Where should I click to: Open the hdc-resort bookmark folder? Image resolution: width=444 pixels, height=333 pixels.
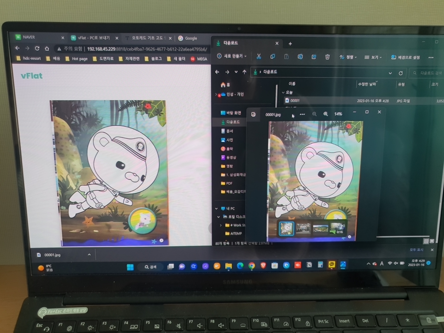point(29,58)
